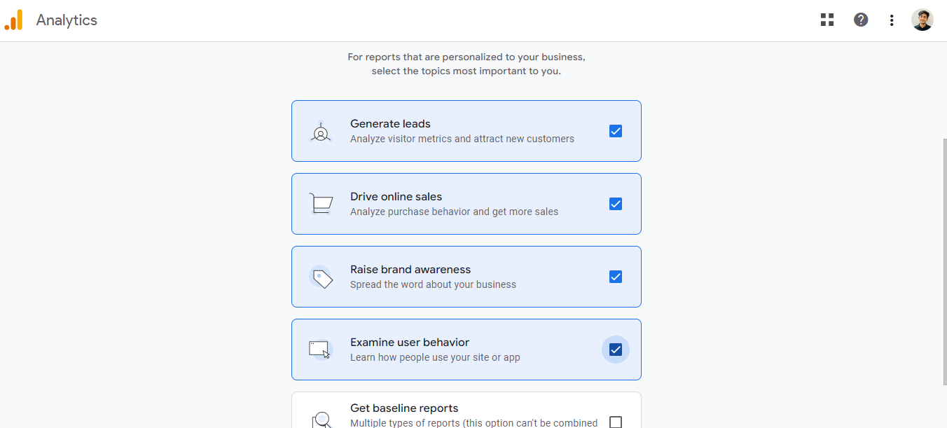The height and width of the screenshot is (428, 947).
Task: Click the vertical page scrollbar
Action: coord(942,259)
